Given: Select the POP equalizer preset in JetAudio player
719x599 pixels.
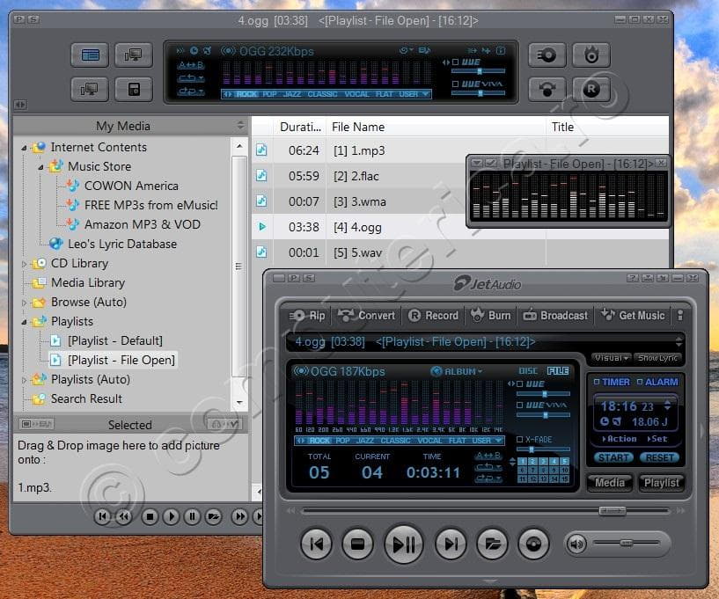Looking at the screenshot, I should [342, 441].
